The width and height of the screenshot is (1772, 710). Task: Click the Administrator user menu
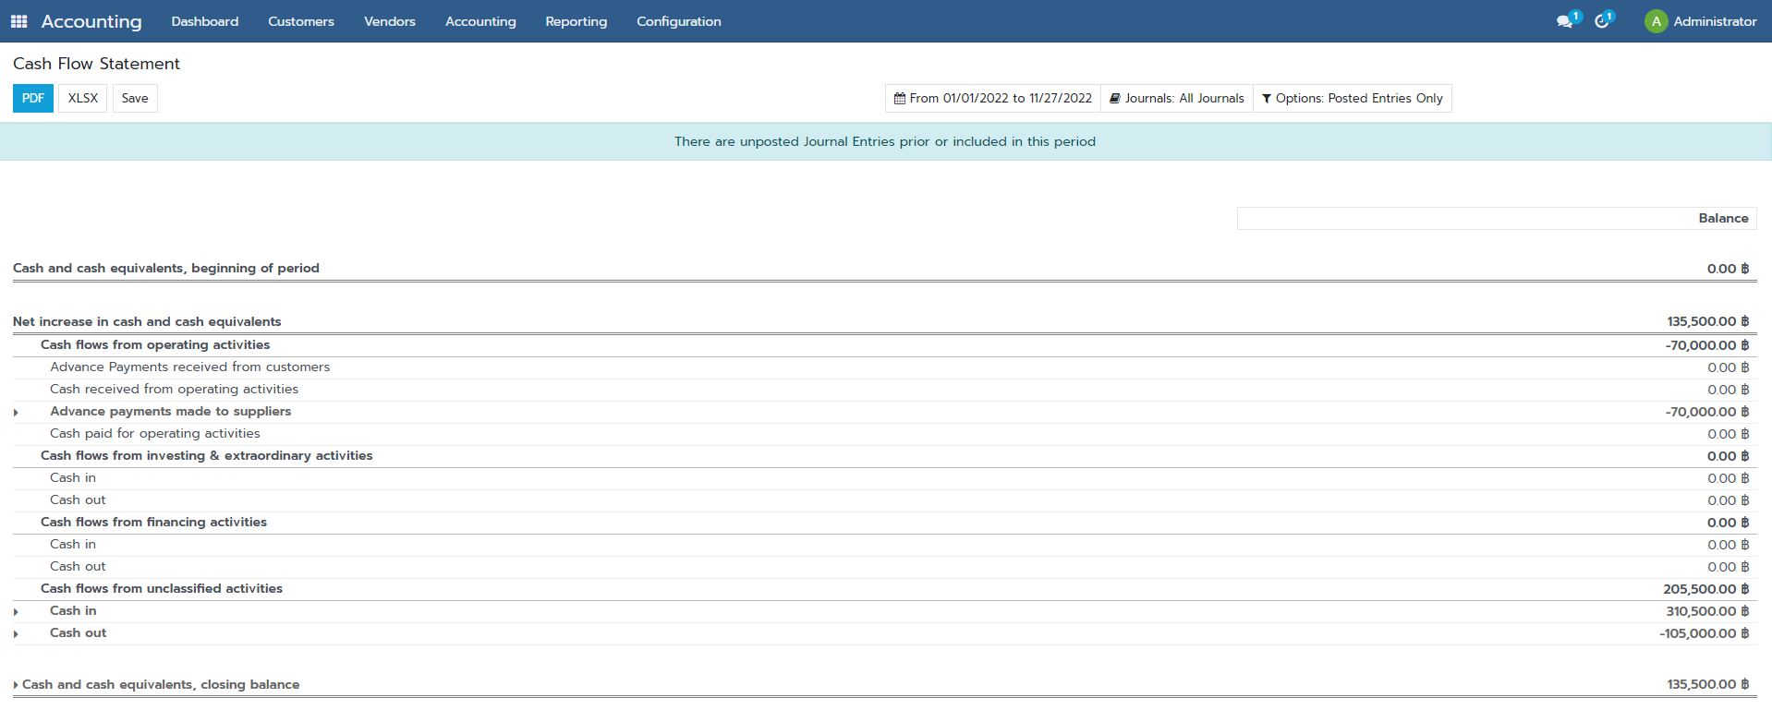[1701, 21]
